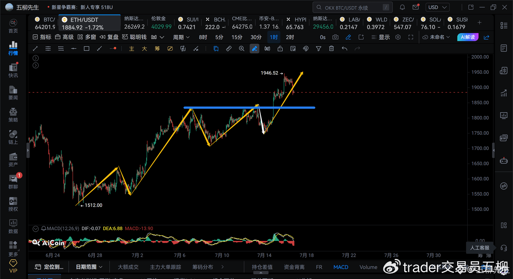Select the Volume indicator tab
The image size is (513, 279).
pyautogui.click(x=368, y=267)
